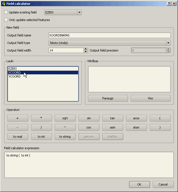Open the Output field type dropdown
The height and width of the screenshot is (192, 178).
109,43
